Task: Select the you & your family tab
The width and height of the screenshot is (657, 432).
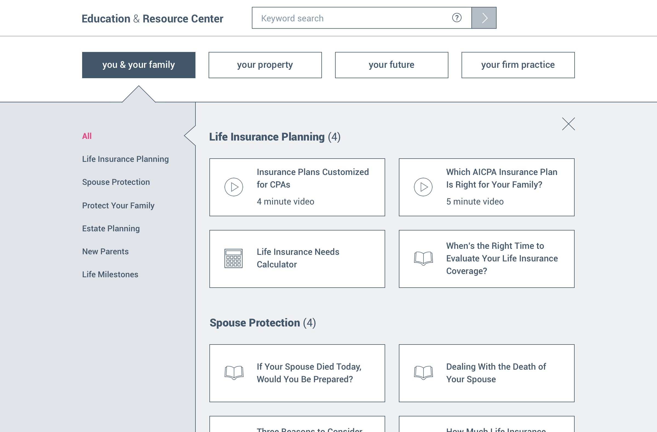Action: [139, 65]
